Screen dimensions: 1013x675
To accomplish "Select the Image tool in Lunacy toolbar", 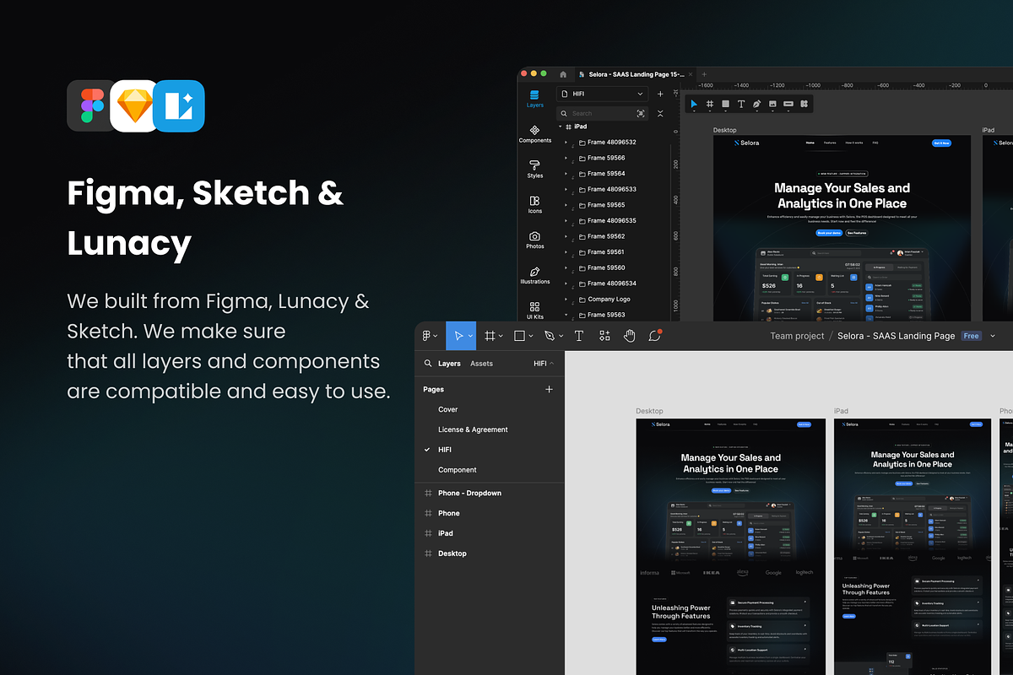I will [x=772, y=104].
